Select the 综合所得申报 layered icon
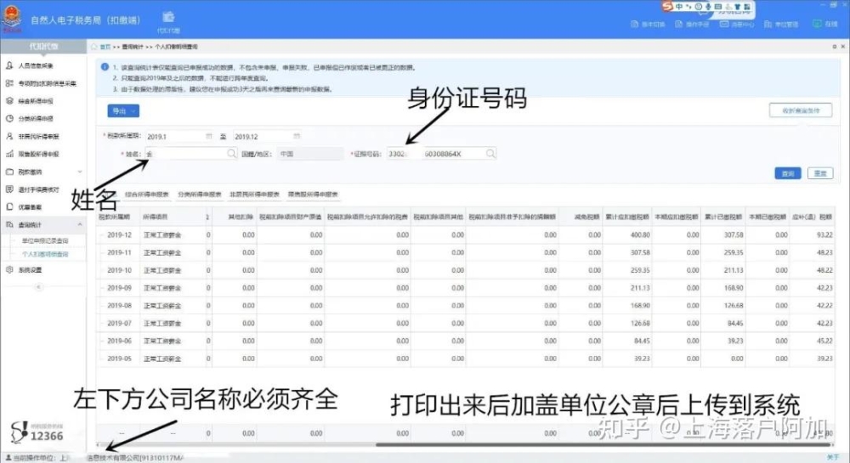This screenshot has height=463, width=850. coord(9,101)
